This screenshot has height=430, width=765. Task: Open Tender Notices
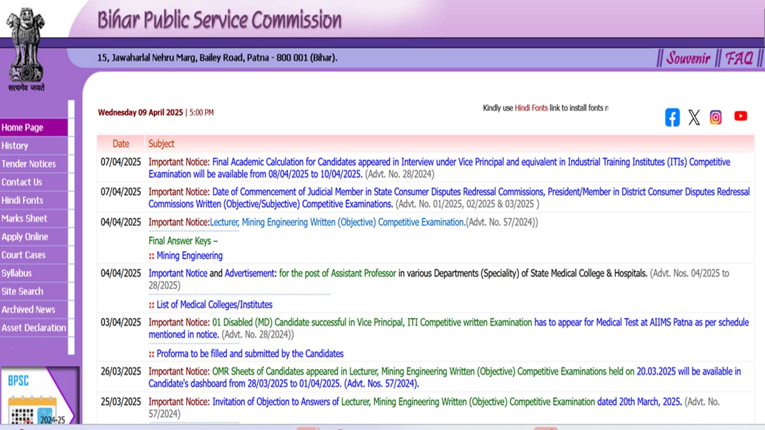tap(29, 164)
